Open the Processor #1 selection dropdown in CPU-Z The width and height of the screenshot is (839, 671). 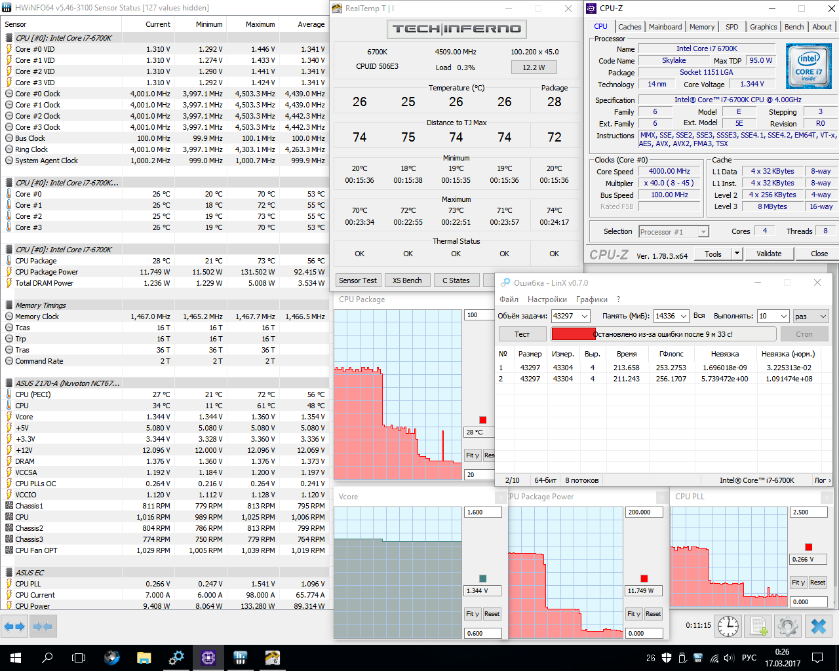(674, 231)
